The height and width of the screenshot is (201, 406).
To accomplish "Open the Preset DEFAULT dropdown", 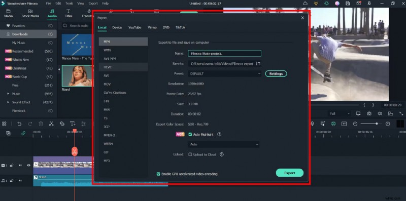I will pos(225,73).
